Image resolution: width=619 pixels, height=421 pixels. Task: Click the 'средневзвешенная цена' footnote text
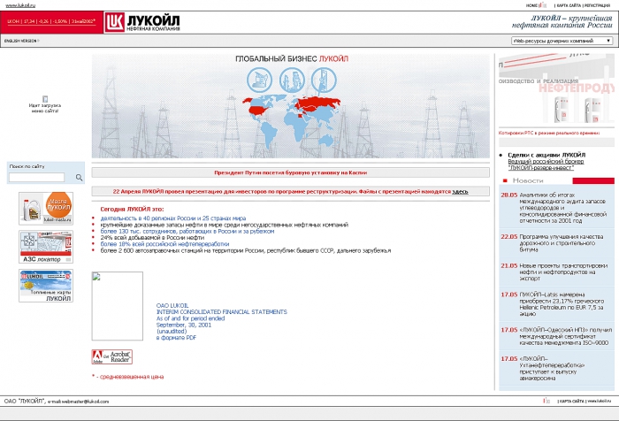tap(132, 377)
